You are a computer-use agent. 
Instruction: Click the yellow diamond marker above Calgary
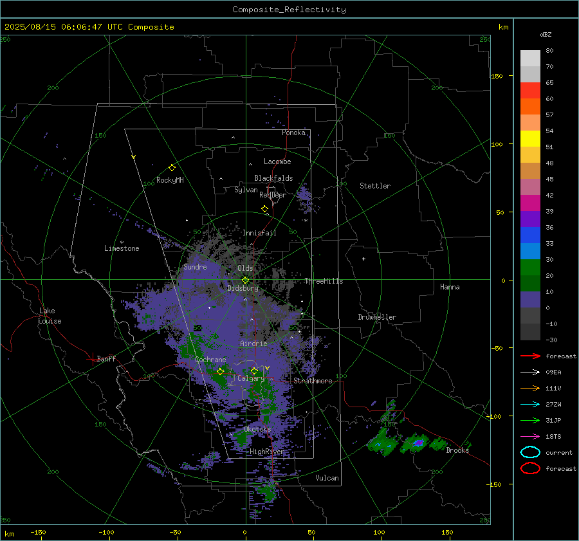click(x=254, y=371)
